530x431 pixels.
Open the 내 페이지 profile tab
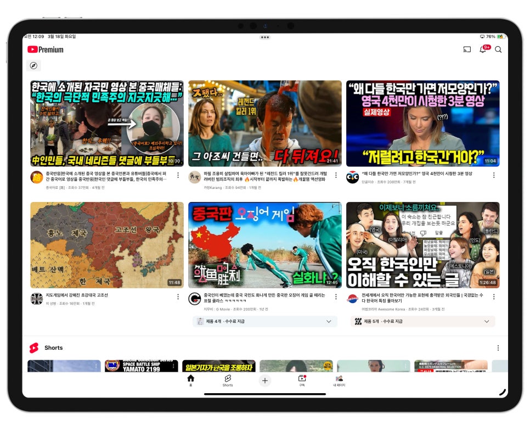pos(339,380)
